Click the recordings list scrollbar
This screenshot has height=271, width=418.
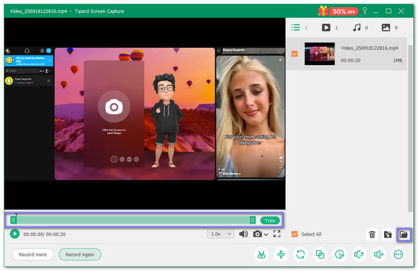(x=410, y=128)
